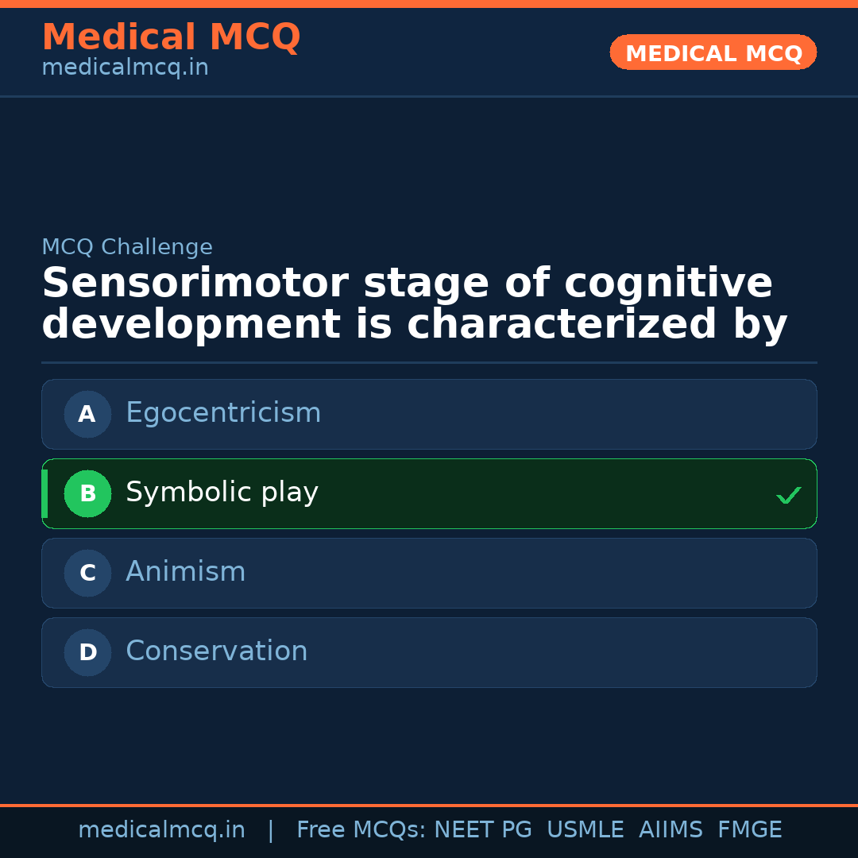Screen dimensions: 858x858
Task: Click the letter C option circle
Action: (87, 573)
